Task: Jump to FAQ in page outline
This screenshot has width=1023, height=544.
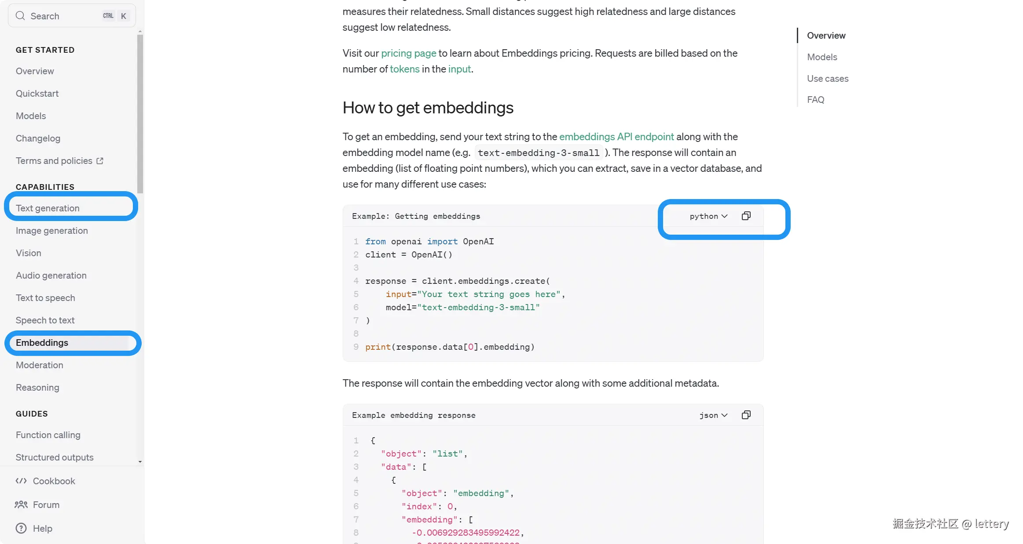Action: click(815, 100)
